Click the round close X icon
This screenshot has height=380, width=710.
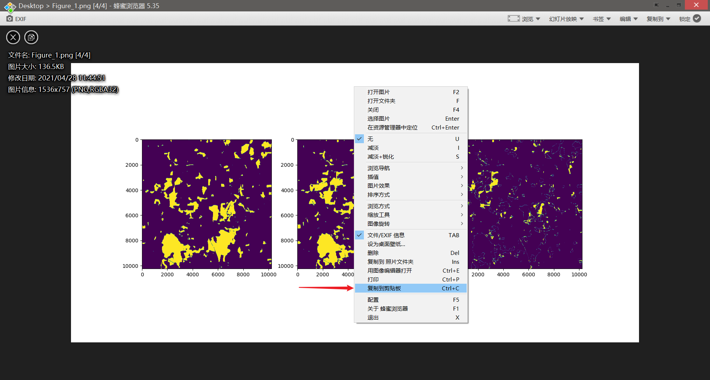[x=13, y=37]
